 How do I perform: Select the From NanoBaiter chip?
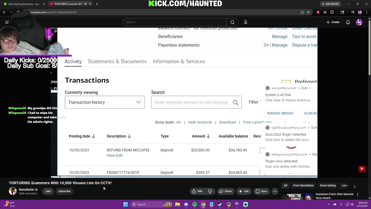coord(303,185)
